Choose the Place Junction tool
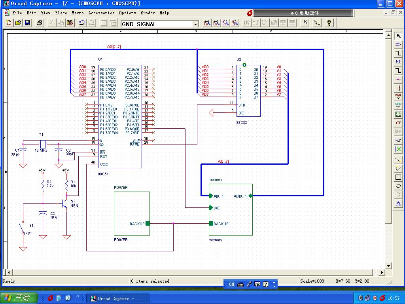Viewport: 405px width, 304px height. [398, 79]
